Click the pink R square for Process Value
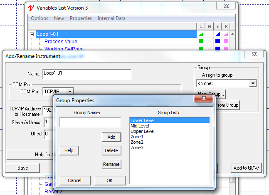269x195 pixels. [x=226, y=42]
